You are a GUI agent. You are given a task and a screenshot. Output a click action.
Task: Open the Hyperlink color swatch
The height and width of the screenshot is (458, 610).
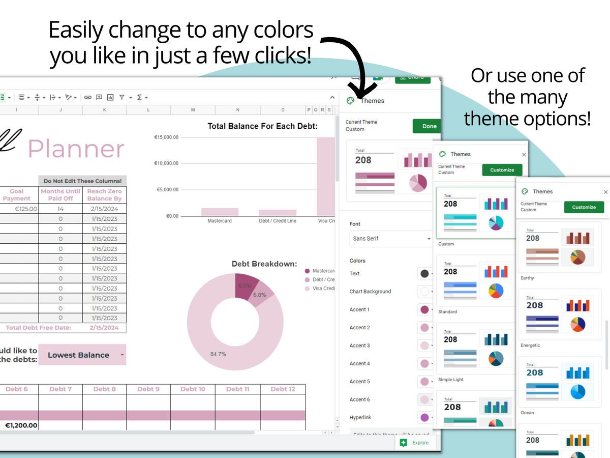coord(424,418)
